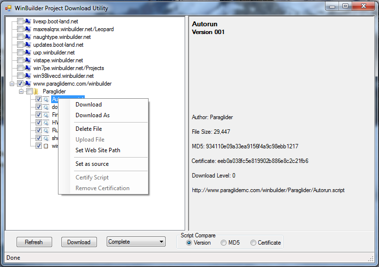379x267 pixels.
Task: Toggle the Paraglider folder checkbox
Action: tap(29, 91)
